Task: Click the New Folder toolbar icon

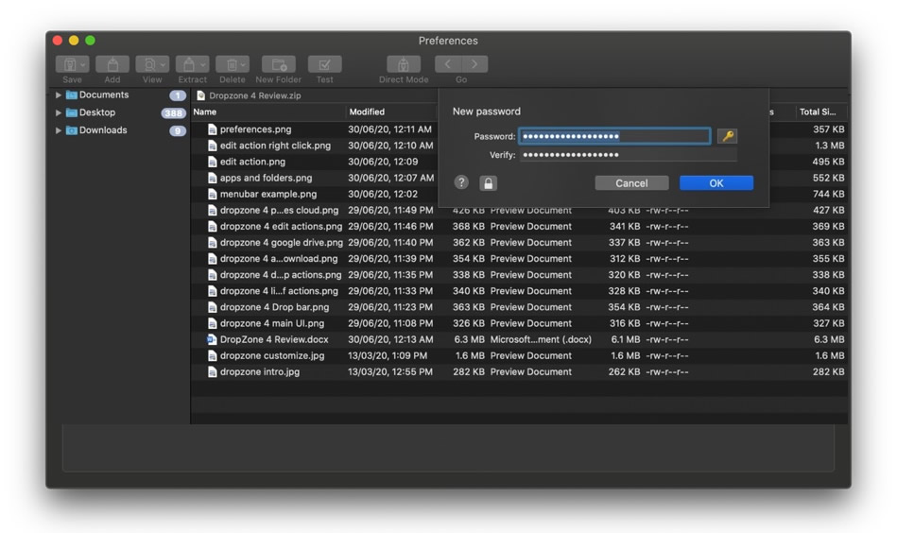Action: [279, 64]
